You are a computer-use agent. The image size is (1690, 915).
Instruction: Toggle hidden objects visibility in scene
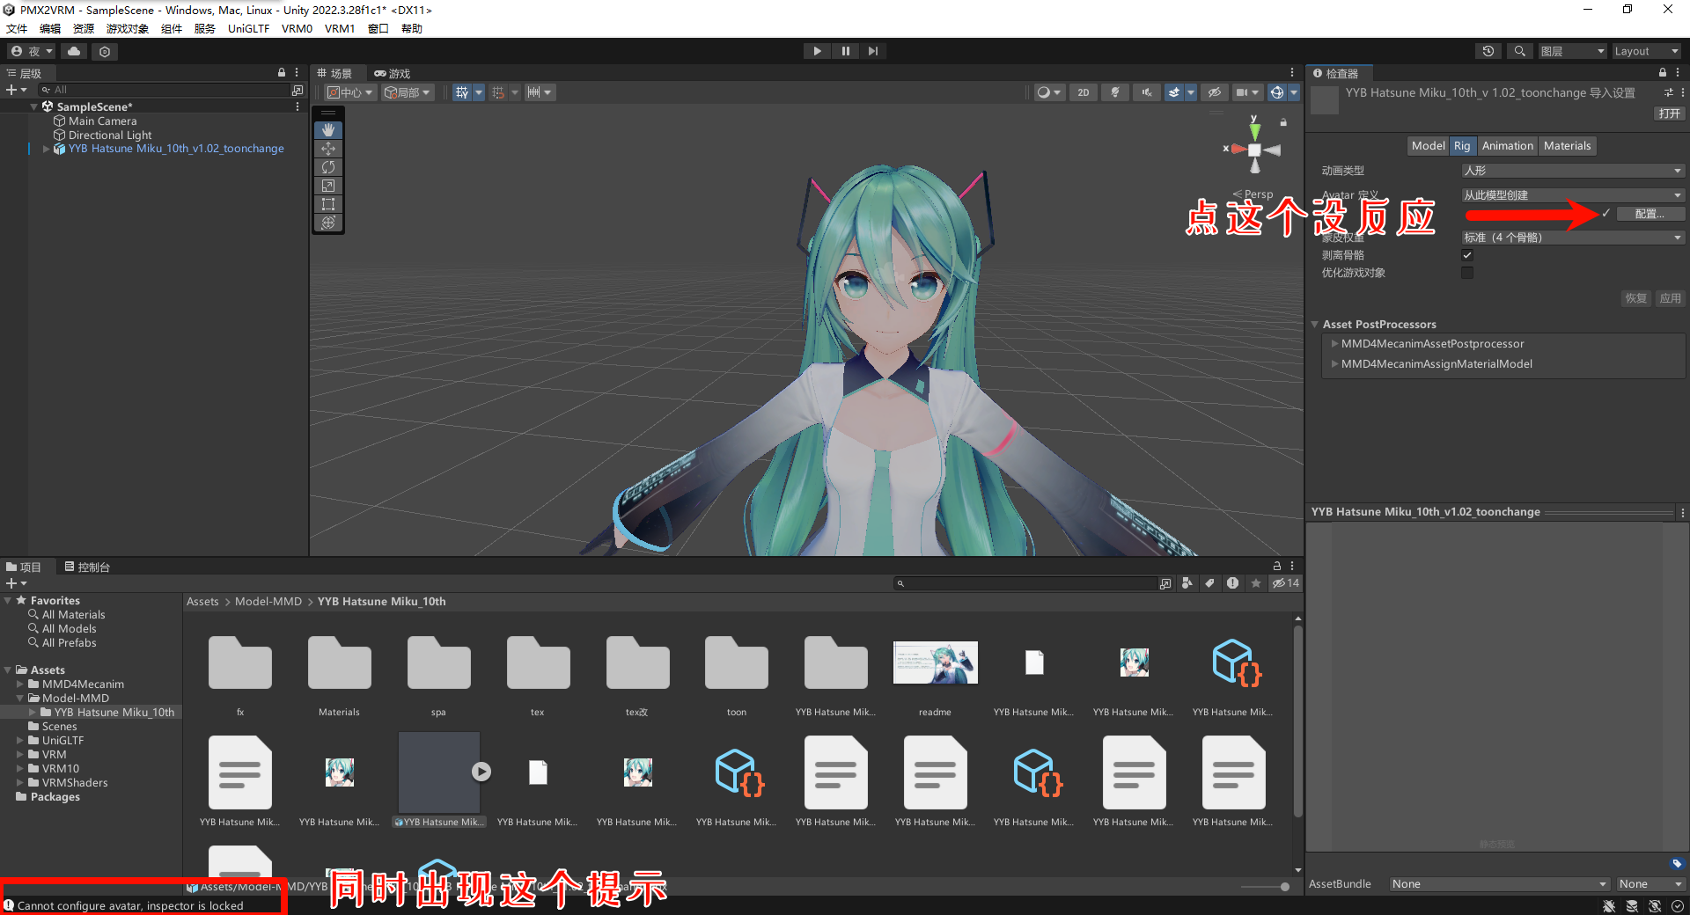point(1215,92)
